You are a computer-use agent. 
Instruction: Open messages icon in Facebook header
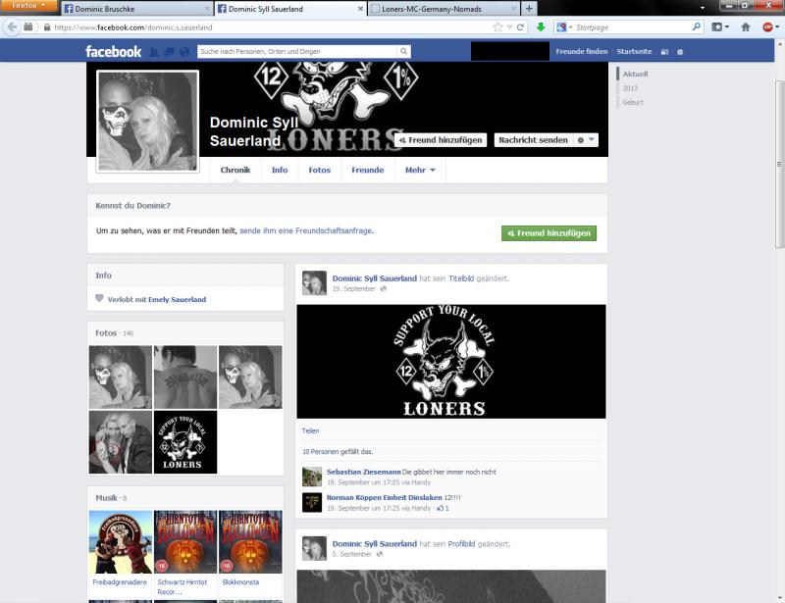(169, 52)
